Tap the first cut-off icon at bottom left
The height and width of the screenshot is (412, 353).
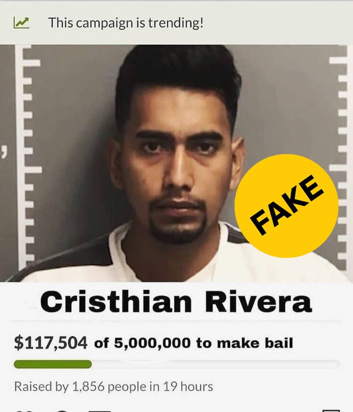(25, 410)
